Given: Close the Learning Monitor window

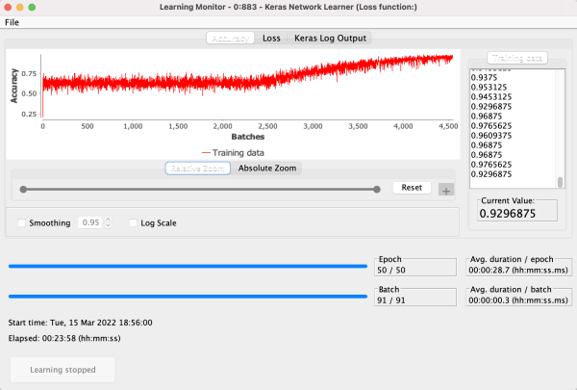Looking at the screenshot, I should coord(8,7).
